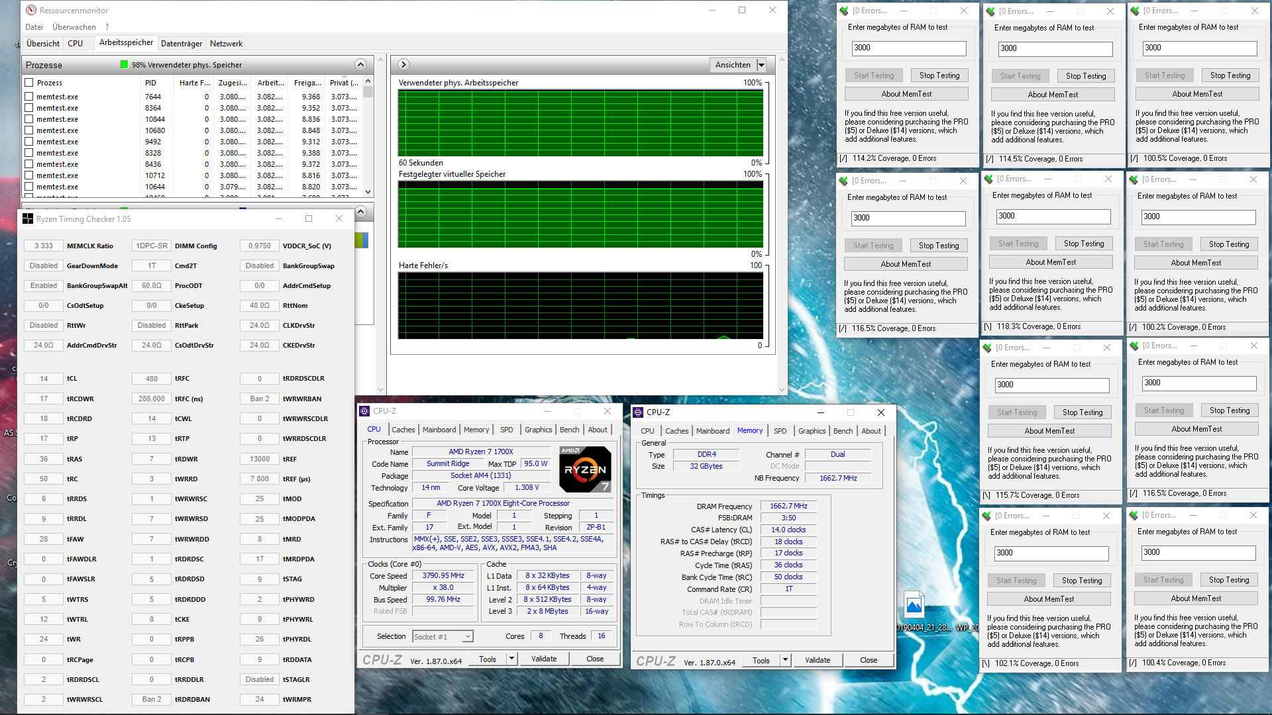Click the round arrow icon above the graphs
The height and width of the screenshot is (715, 1272).
click(403, 64)
